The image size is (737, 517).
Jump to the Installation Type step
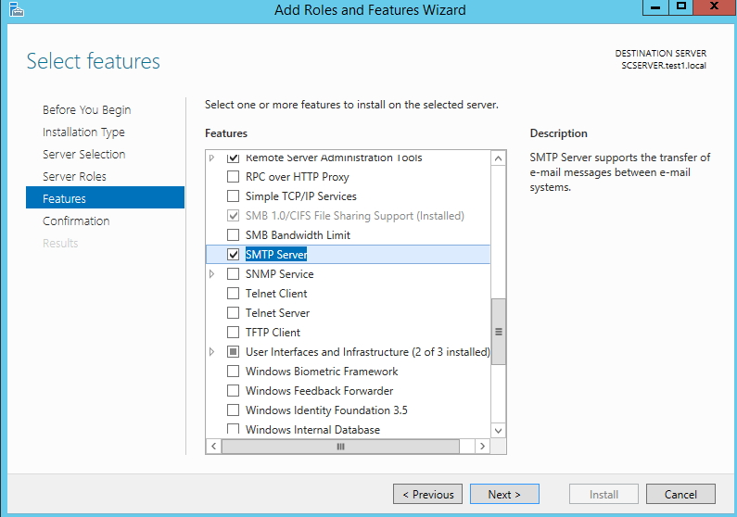point(83,132)
